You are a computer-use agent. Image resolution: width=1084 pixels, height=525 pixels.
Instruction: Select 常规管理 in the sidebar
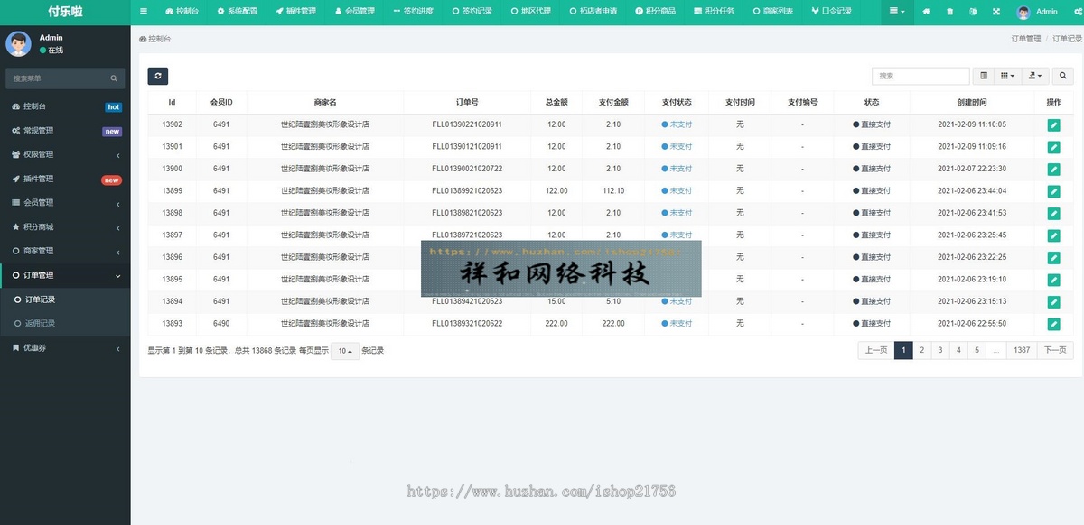click(x=65, y=131)
